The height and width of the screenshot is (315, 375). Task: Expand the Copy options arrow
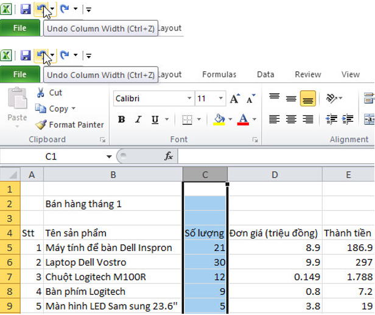[x=74, y=108]
